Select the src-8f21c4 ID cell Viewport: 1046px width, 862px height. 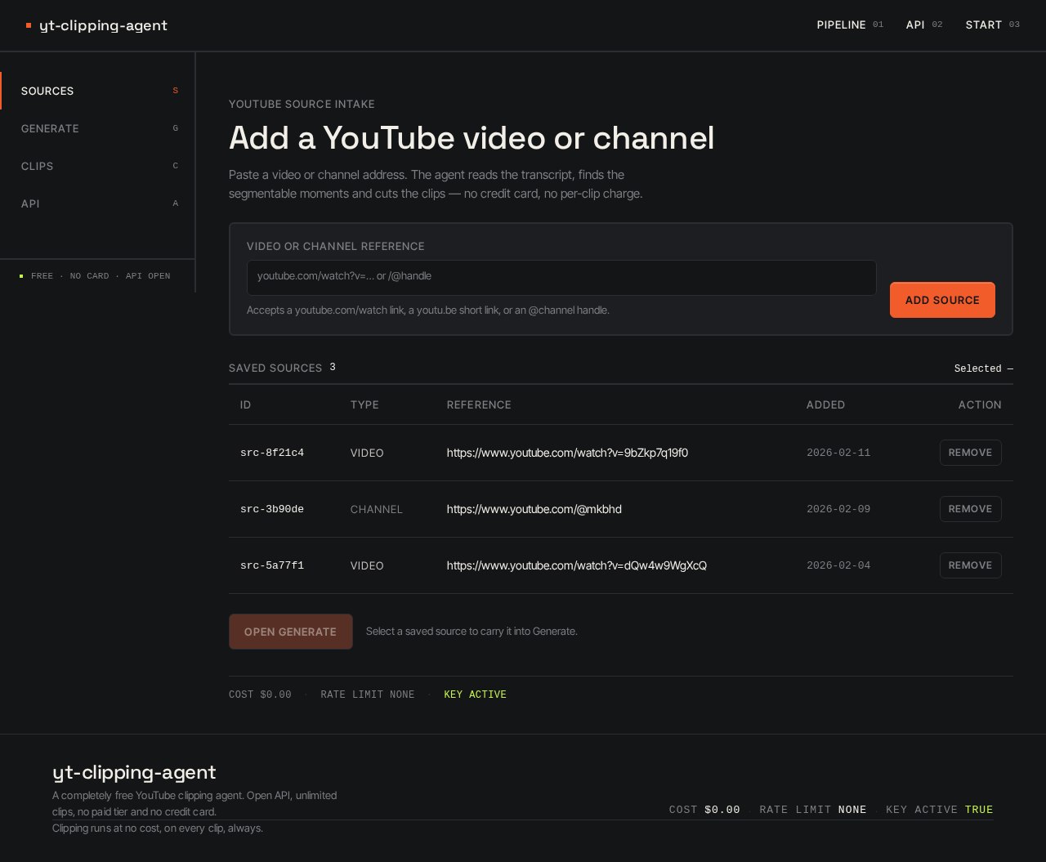272,453
